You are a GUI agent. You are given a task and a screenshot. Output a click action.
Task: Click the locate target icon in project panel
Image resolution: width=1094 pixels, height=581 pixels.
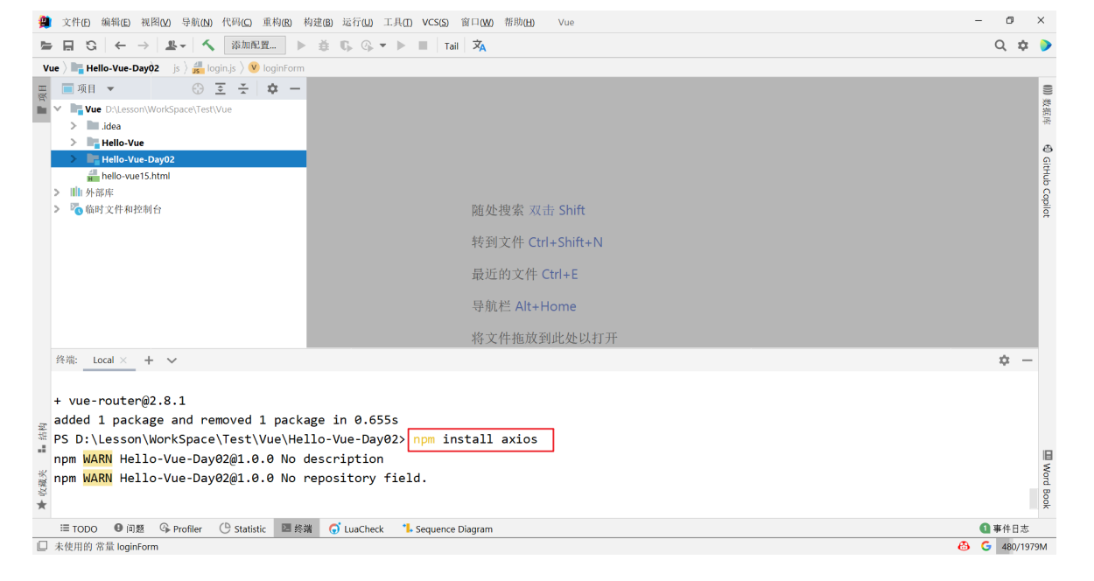coord(198,88)
